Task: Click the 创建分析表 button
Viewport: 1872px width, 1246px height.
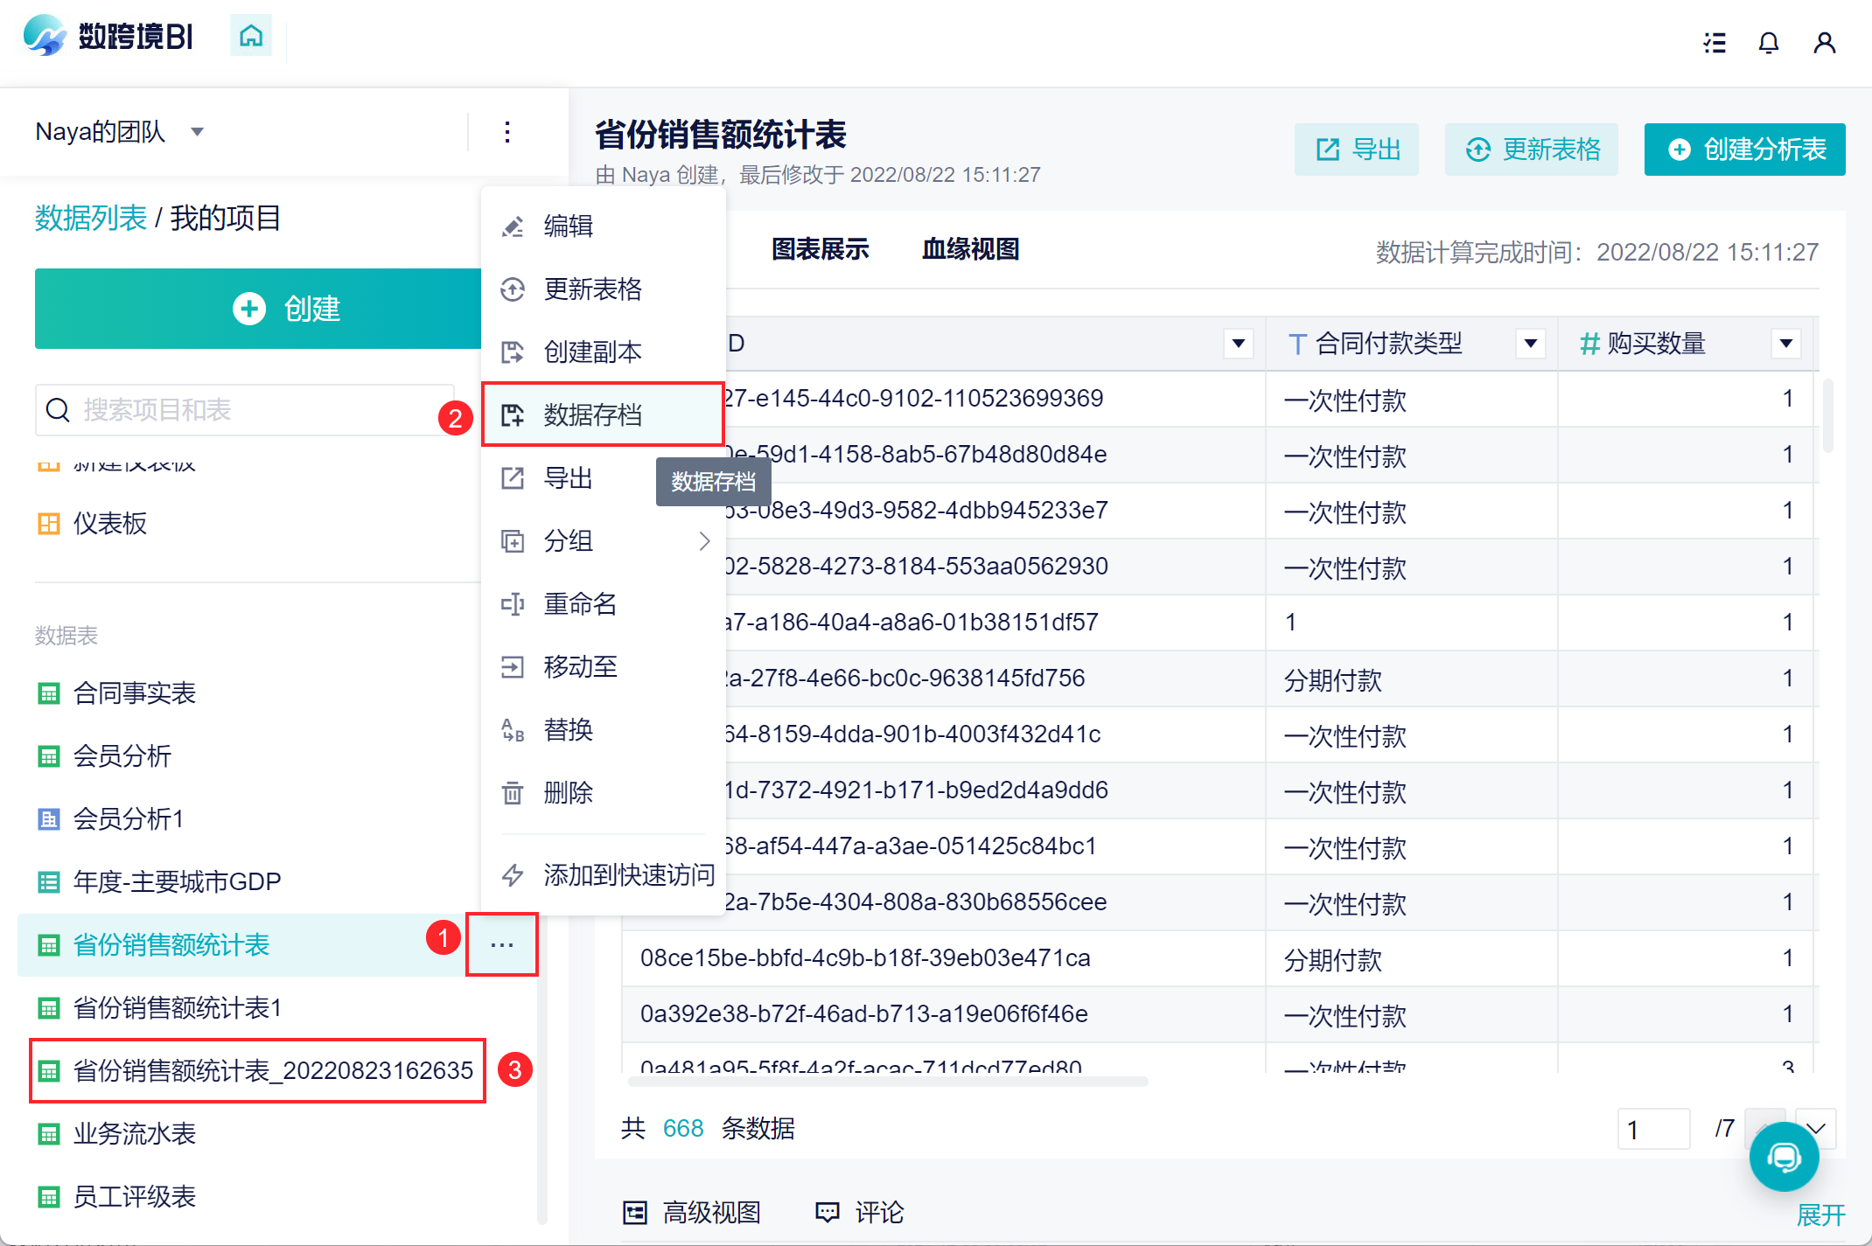Action: (1744, 150)
